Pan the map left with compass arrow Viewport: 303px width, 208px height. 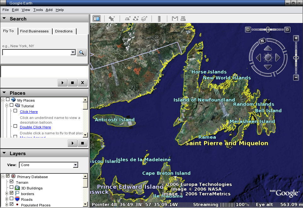(259, 58)
